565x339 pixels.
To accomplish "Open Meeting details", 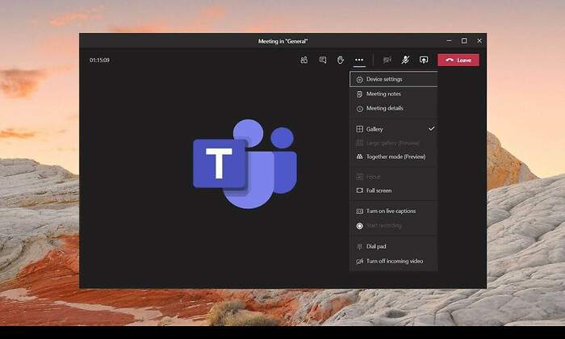I will click(x=394, y=108).
